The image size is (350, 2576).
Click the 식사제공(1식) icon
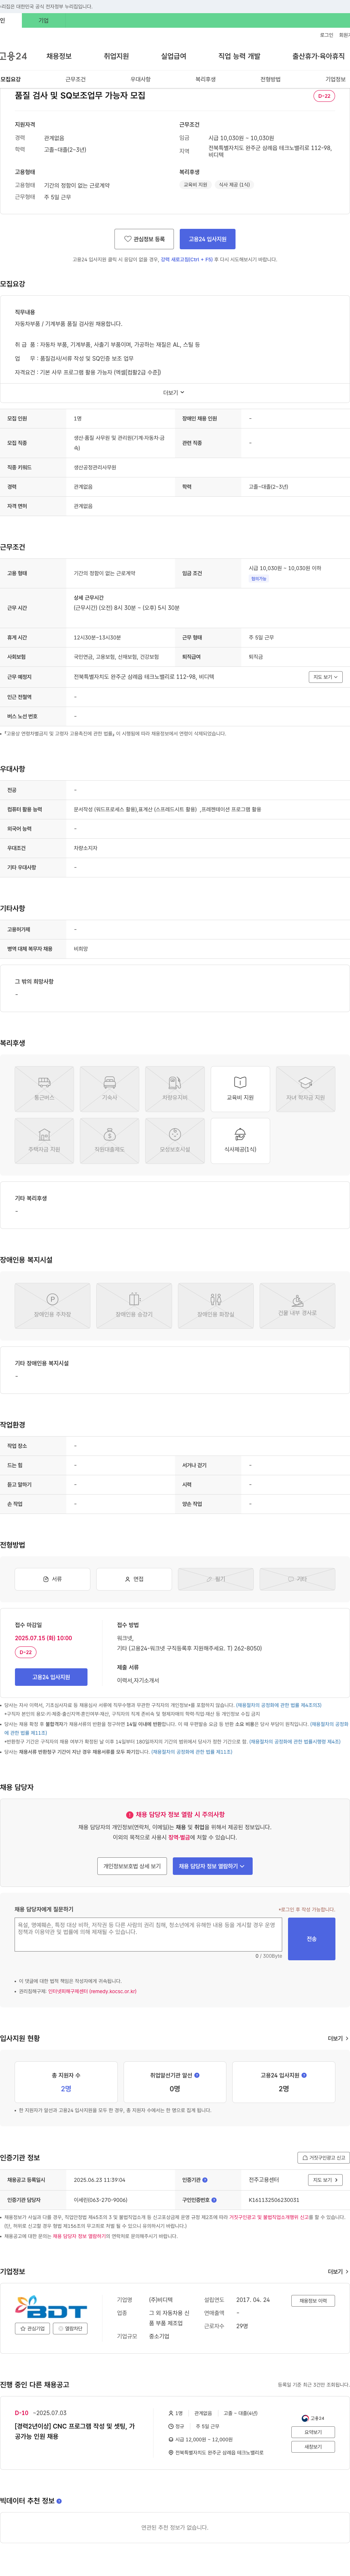pos(240,1141)
